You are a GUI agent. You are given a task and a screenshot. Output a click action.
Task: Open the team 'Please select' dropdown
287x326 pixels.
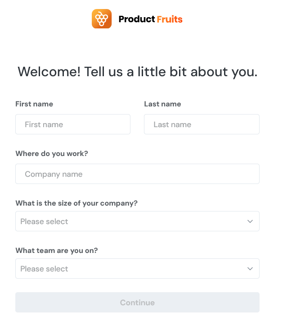tap(137, 269)
